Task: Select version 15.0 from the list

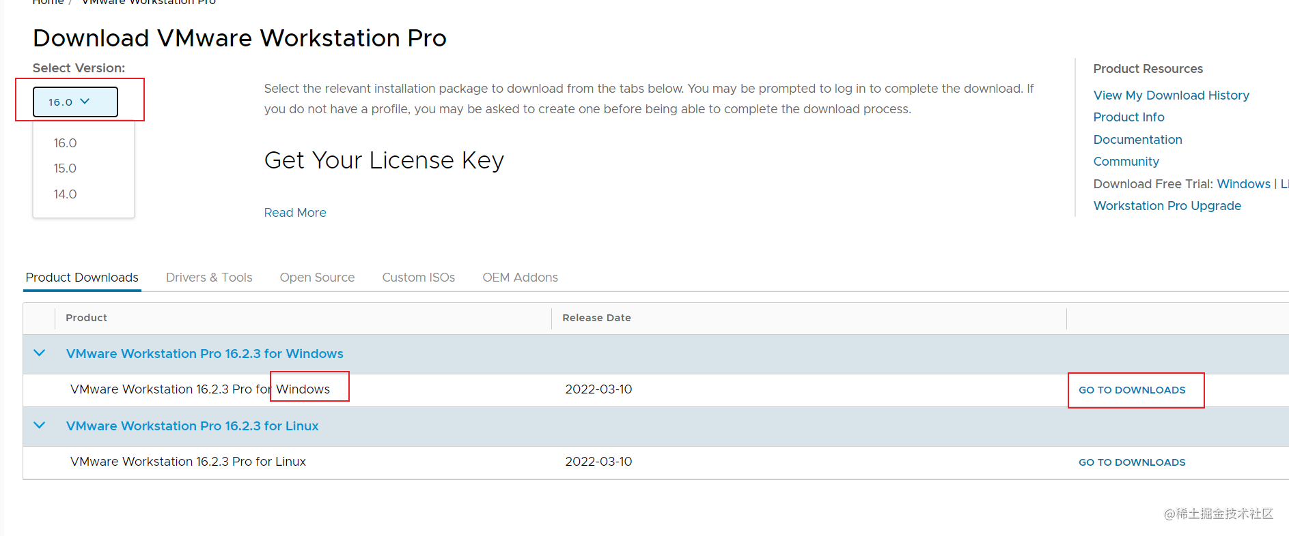Action: click(x=65, y=168)
